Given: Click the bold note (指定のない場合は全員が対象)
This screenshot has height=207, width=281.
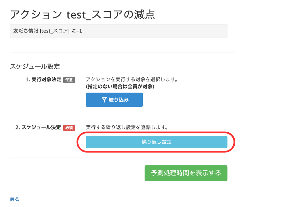Looking at the screenshot, I should pyautogui.click(x=120, y=87).
